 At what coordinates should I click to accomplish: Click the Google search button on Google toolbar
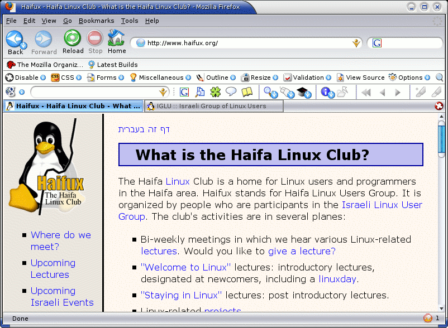184,92
